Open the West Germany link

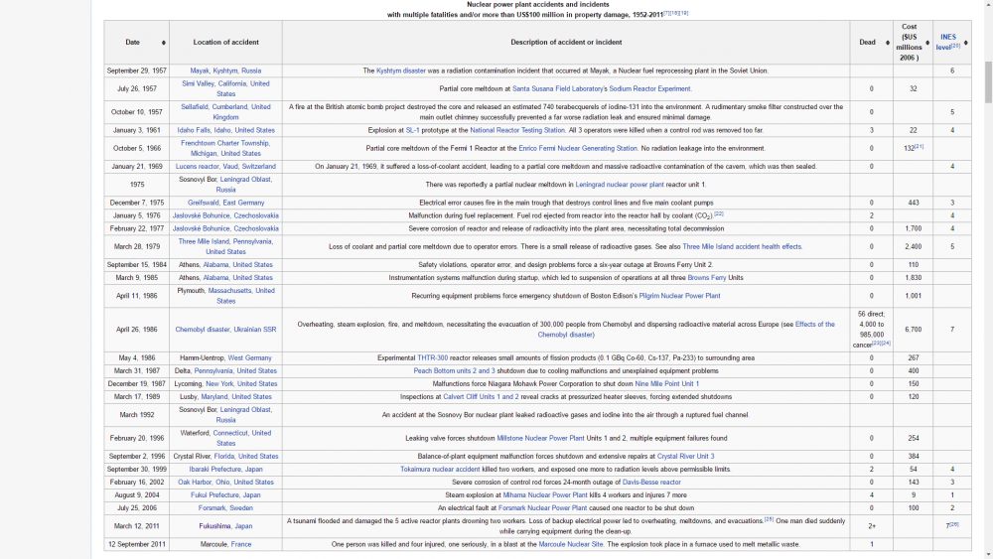[249, 358]
